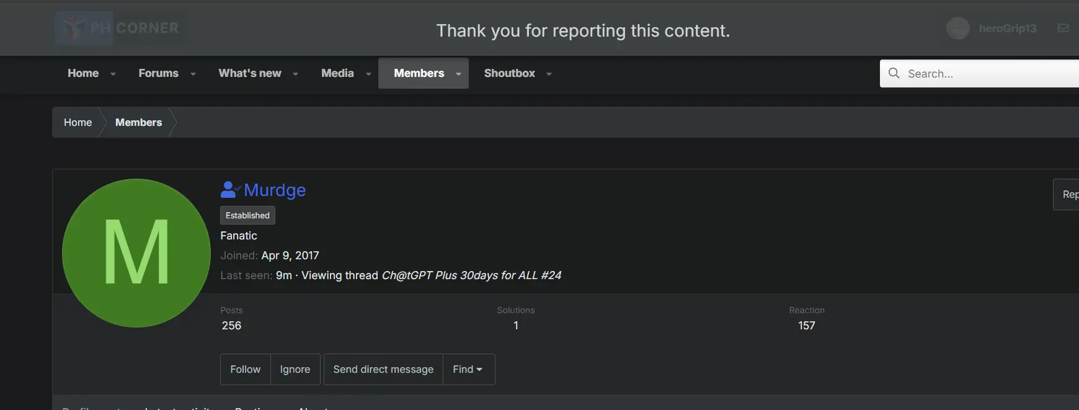
Task: Select the Members nav tab
Action: click(x=419, y=73)
